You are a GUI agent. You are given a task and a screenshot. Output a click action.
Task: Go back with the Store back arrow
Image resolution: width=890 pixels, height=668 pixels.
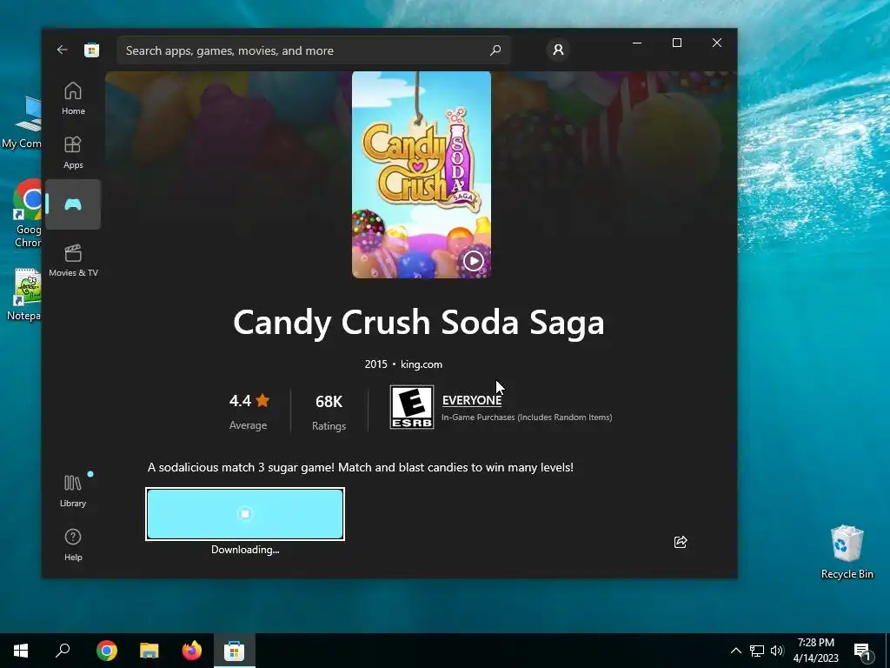point(63,50)
